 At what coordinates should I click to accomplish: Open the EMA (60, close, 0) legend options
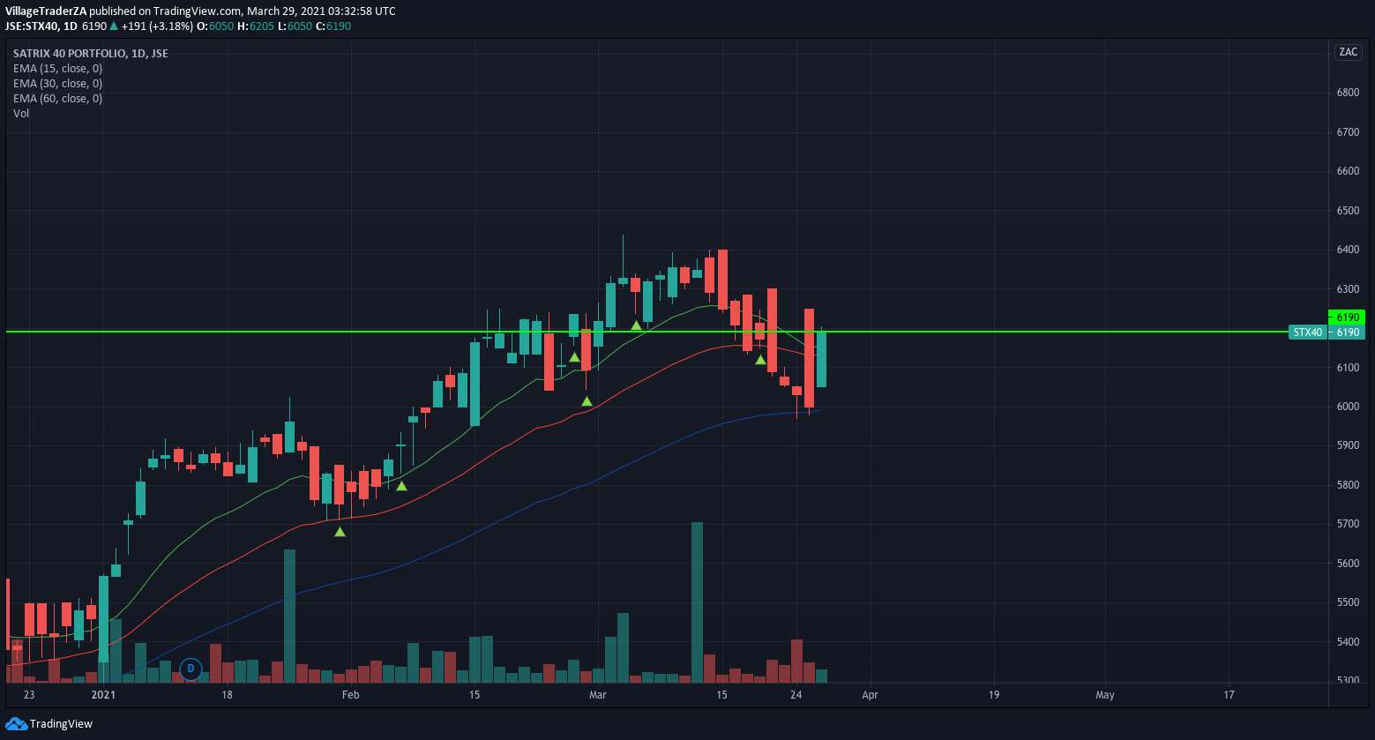[x=57, y=99]
